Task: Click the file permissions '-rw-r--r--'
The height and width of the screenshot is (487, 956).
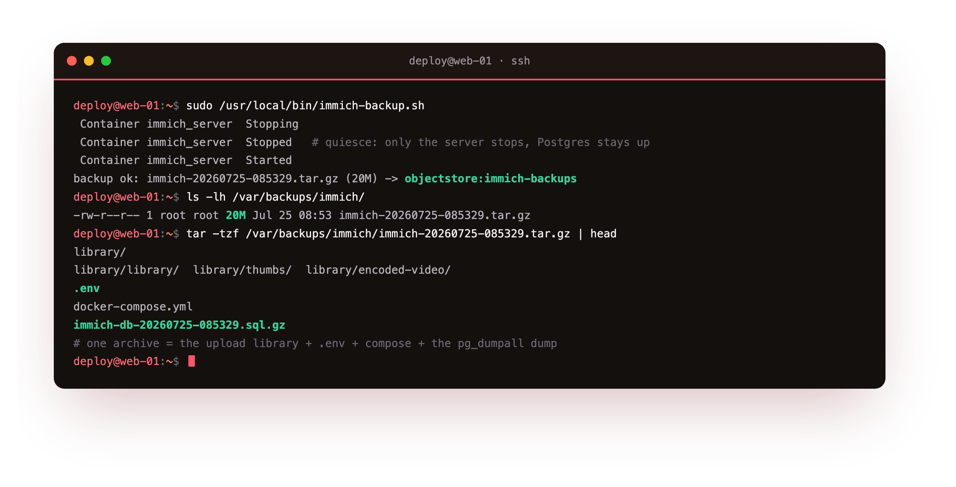Action: click(106, 215)
